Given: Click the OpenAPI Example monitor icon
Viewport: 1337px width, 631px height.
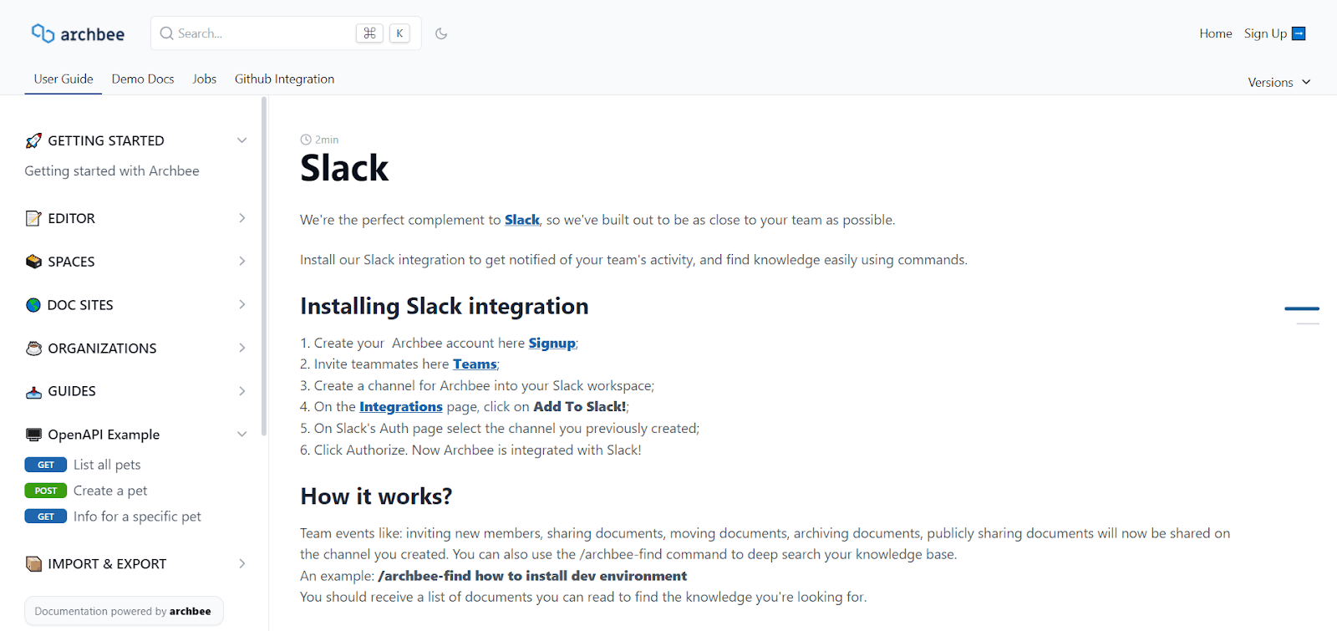Looking at the screenshot, I should tap(33, 435).
